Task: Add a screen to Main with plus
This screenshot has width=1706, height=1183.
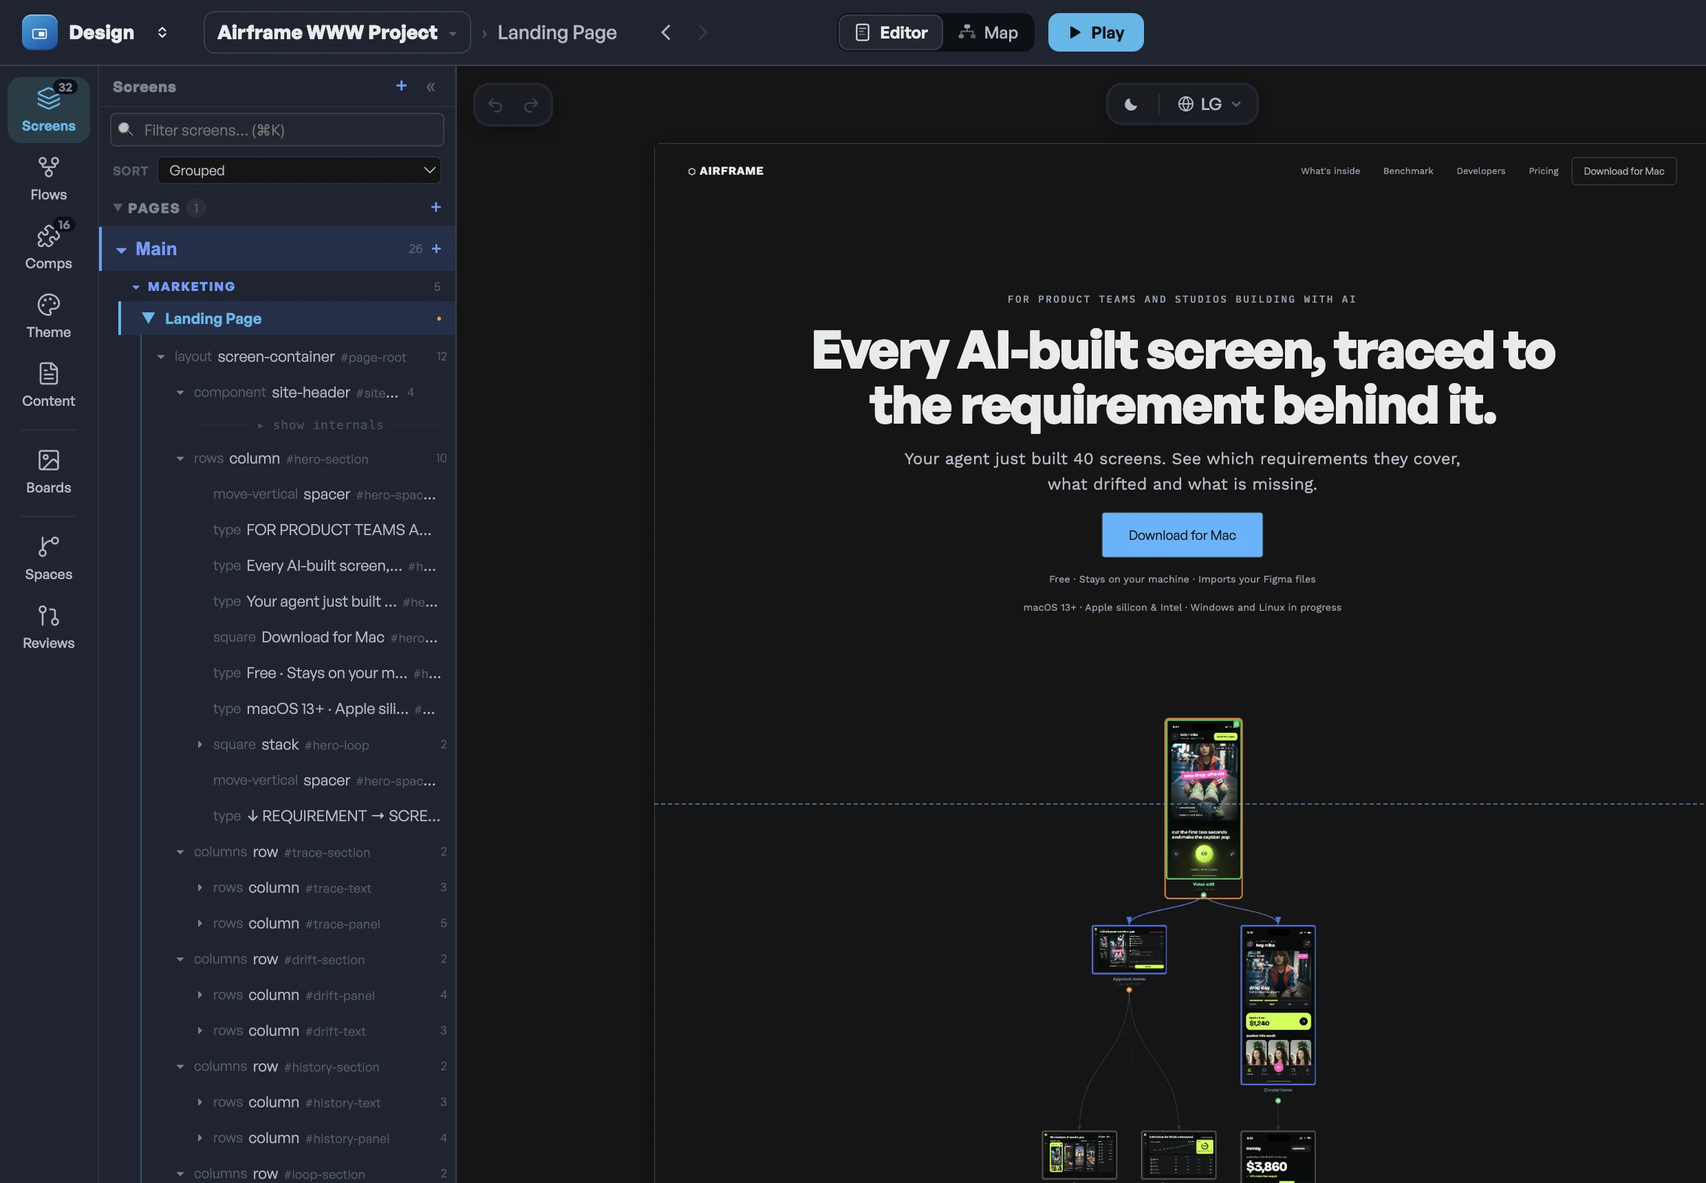Action: (436, 249)
